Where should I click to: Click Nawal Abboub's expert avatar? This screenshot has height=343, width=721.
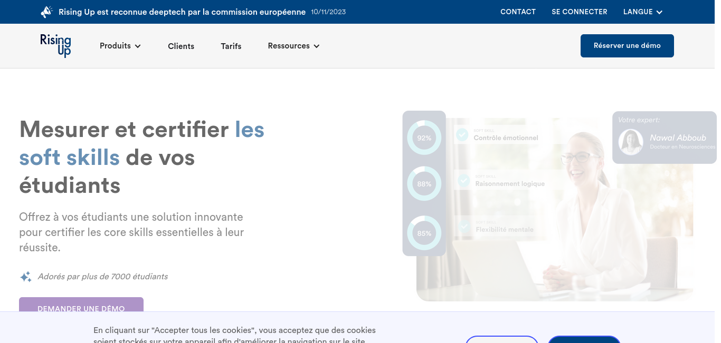(631, 142)
